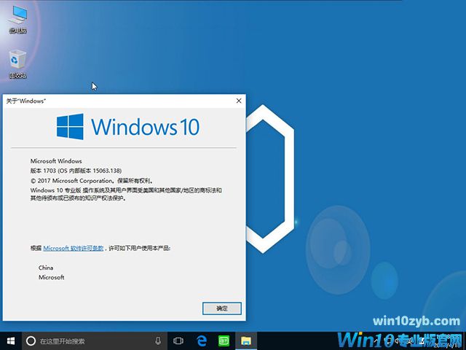Open the Windows Start menu
The height and width of the screenshot is (350, 466).
click(x=10, y=341)
